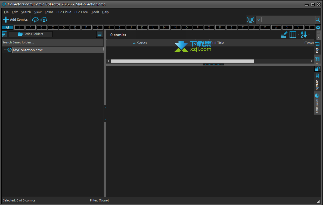Open the Details side tab
The image size is (323, 205).
click(x=317, y=82)
